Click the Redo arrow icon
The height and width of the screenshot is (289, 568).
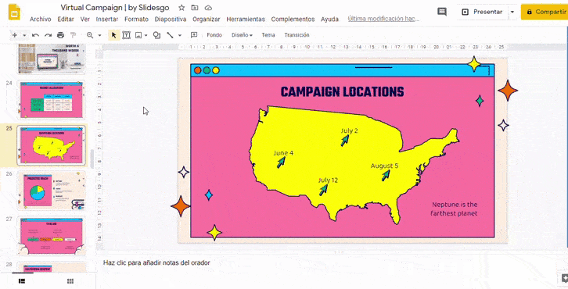48,35
